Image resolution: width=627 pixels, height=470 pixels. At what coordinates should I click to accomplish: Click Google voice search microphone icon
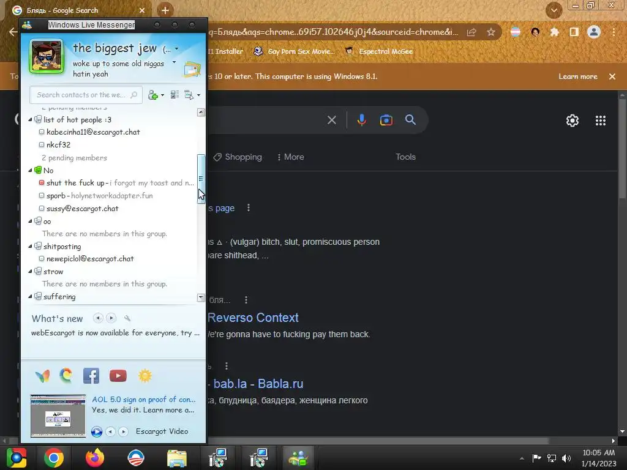pyautogui.click(x=361, y=120)
